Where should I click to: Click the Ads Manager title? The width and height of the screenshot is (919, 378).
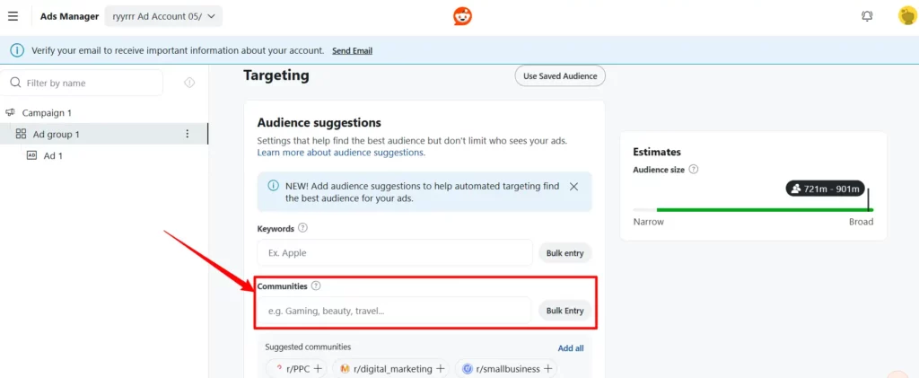[69, 16]
